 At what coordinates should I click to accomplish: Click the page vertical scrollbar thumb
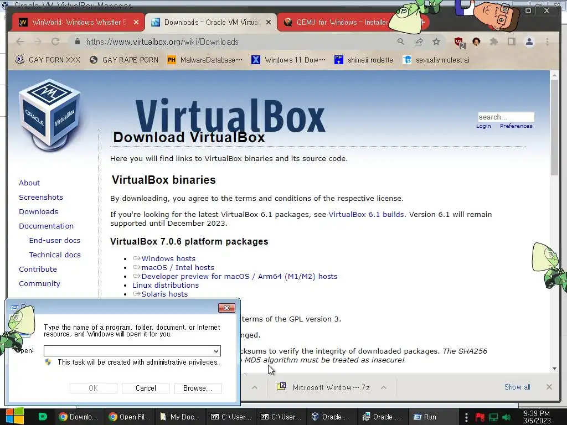pos(554,127)
